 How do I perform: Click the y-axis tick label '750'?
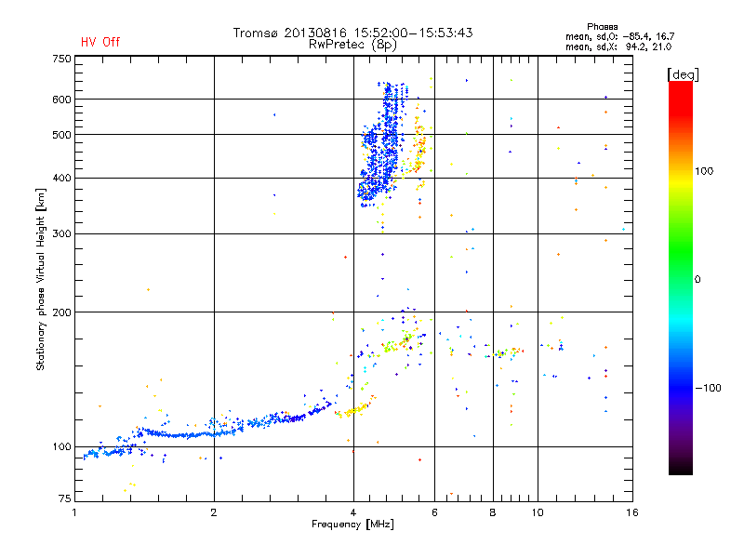coord(61,59)
